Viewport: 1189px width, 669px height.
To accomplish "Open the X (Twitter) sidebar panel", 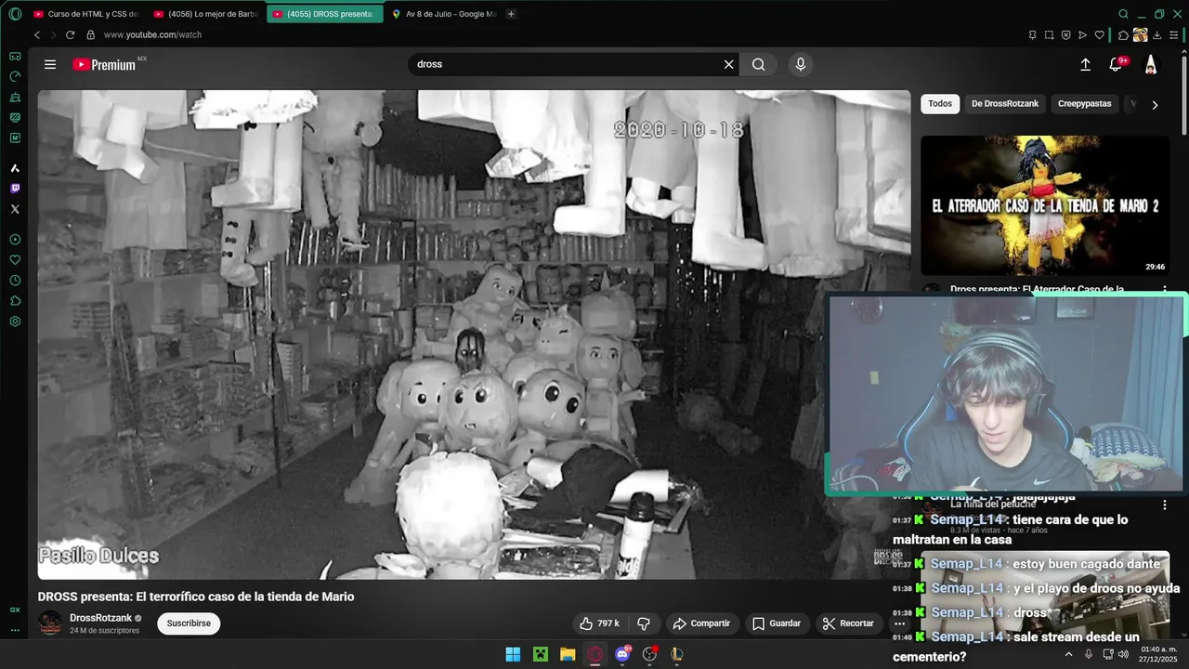I will click(x=15, y=209).
